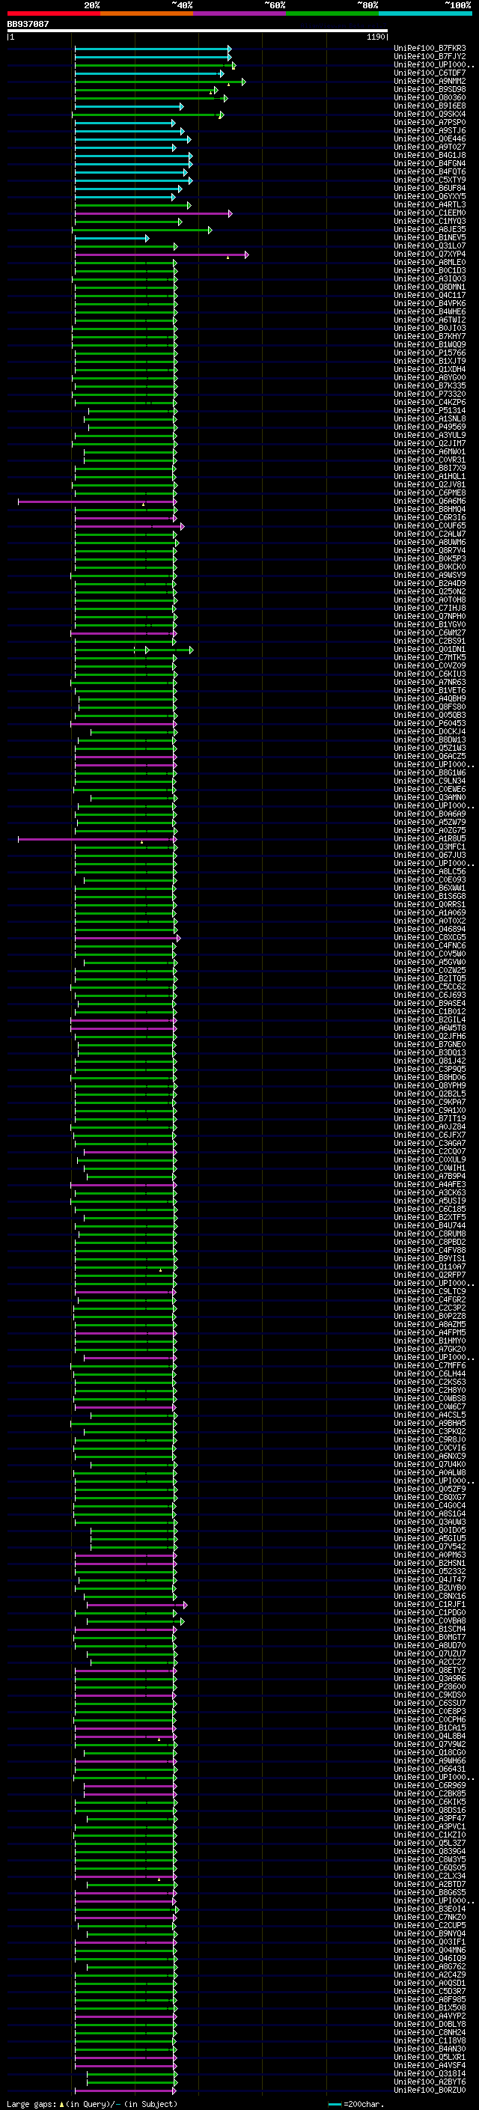Select label UniRef100_Q31L07
Screen dimensions: 479x2110
point(430,246)
